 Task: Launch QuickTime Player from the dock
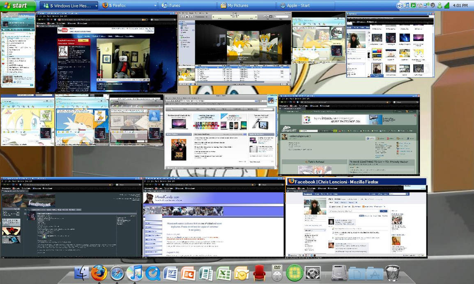click(153, 273)
